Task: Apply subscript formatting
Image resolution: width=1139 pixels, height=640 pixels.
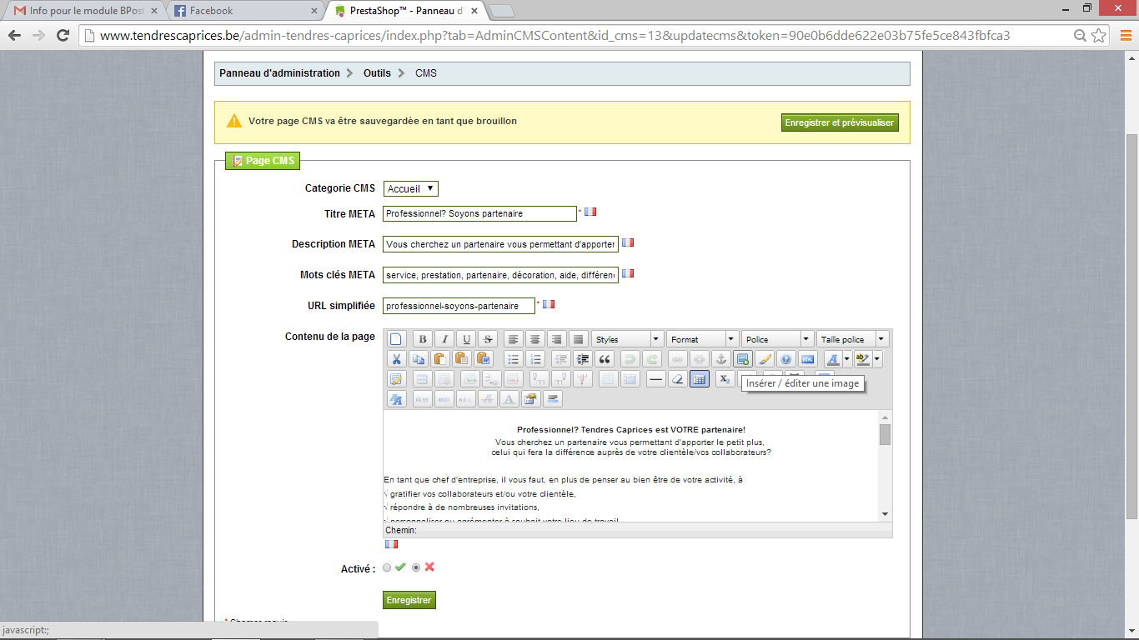Action: pos(725,379)
